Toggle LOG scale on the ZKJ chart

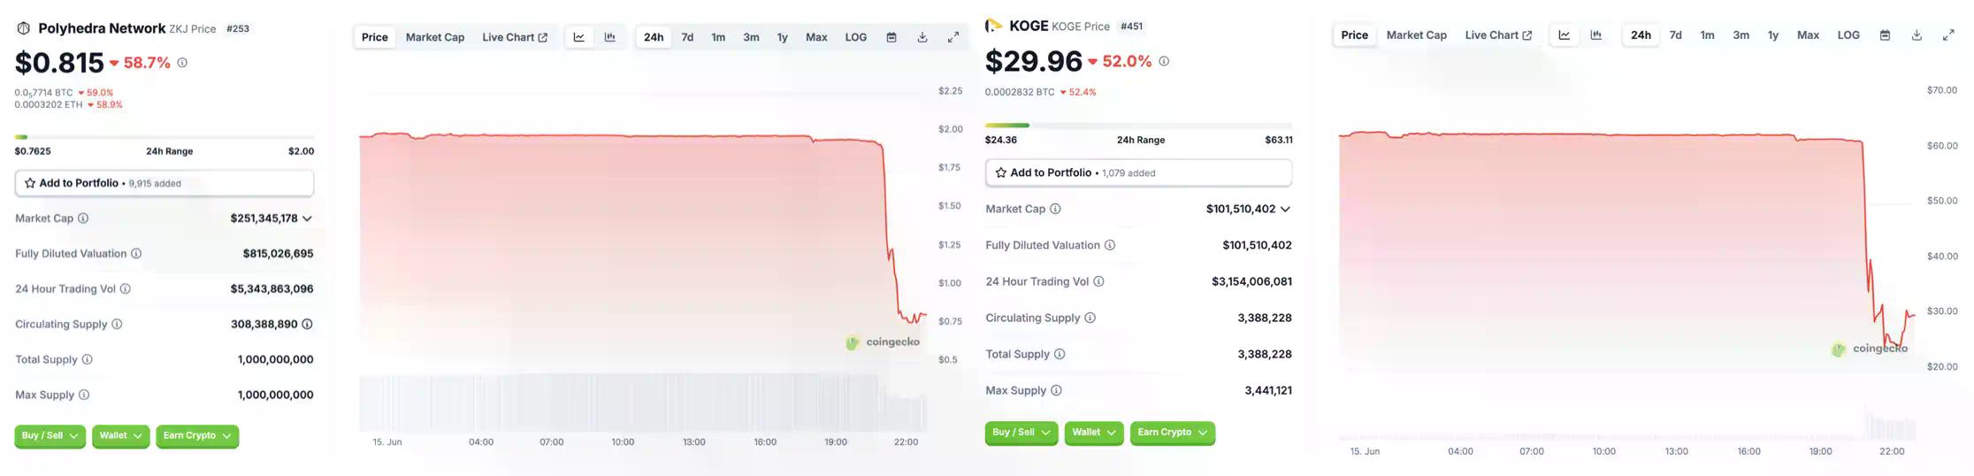(x=855, y=37)
